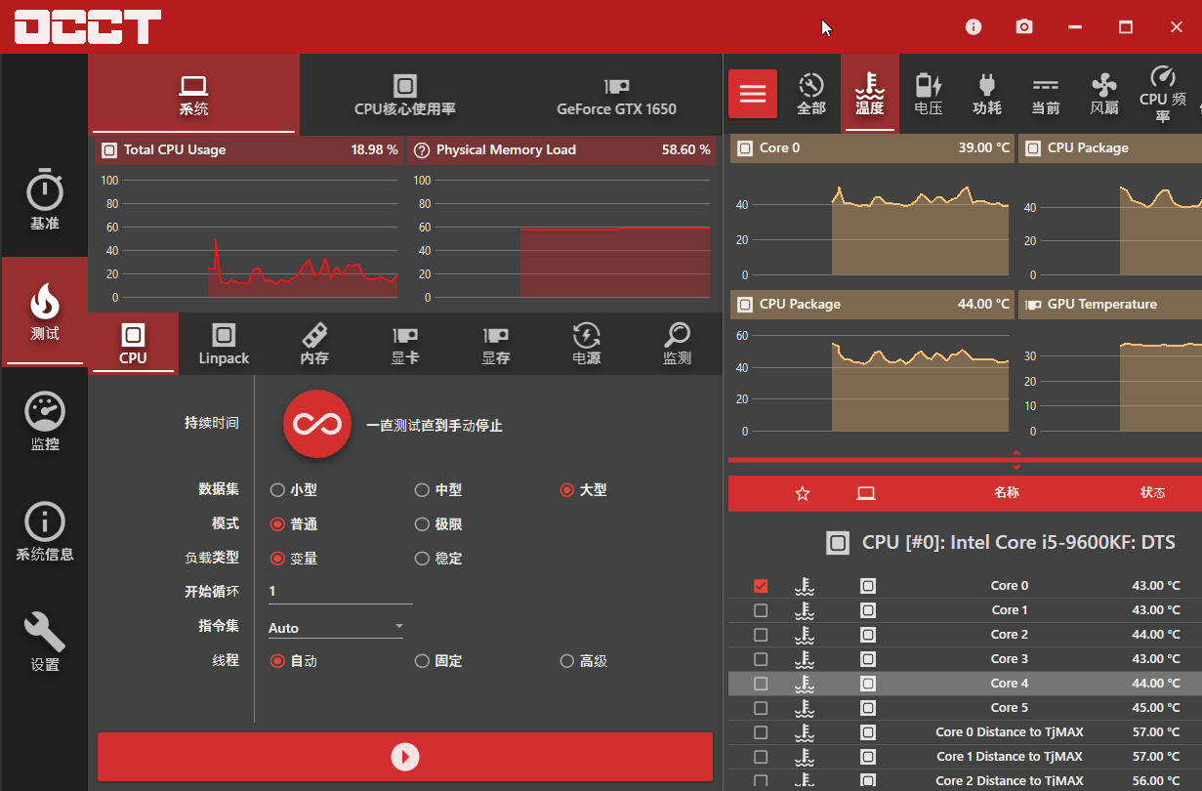This screenshot has height=791, width=1202.
Task: Choose 中型 data set size
Action: (x=438, y=490)
